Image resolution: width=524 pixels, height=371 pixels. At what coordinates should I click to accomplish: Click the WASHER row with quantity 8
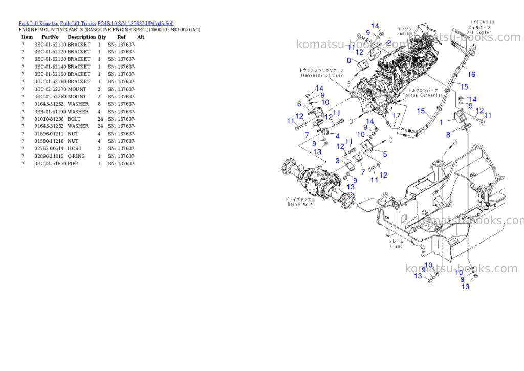click(78, 104)
